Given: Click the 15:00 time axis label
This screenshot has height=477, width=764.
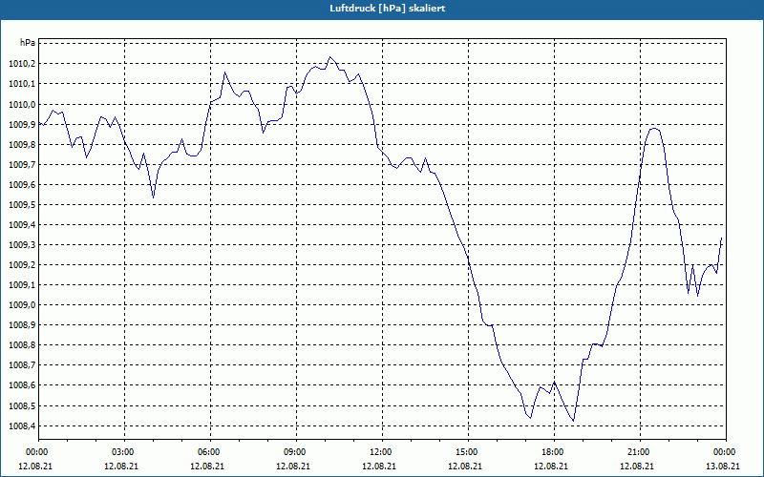Looking at the screenshot, I should pos(468,452).
